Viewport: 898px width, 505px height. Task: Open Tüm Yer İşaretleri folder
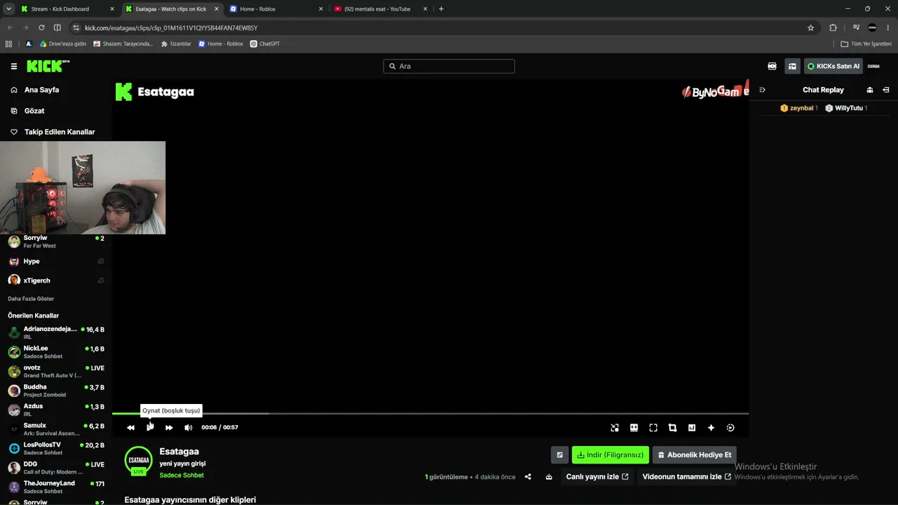(866, 43)
